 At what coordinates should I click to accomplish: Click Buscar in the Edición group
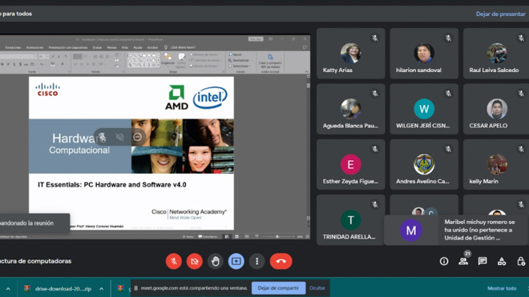(235, 54)
